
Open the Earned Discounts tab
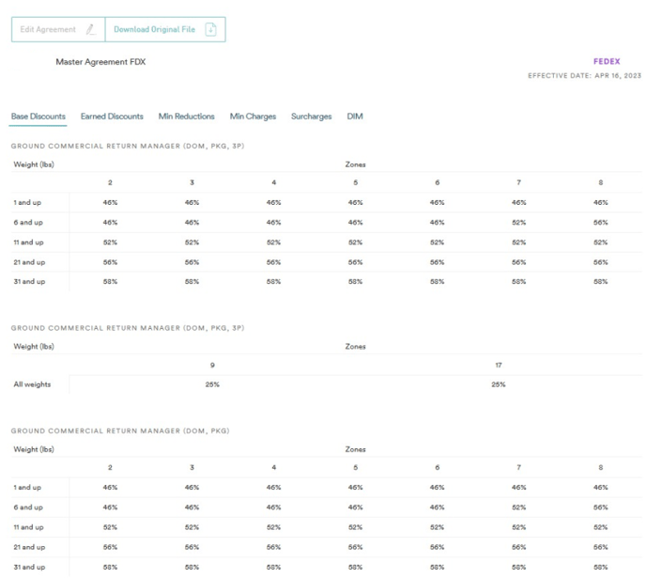coord(112,117)
